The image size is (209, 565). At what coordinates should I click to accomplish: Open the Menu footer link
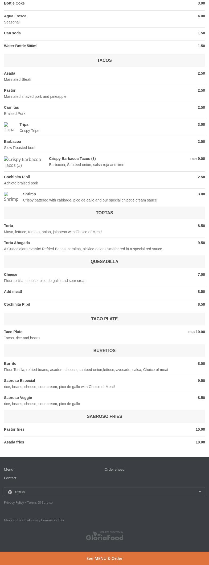coord(9,469)
